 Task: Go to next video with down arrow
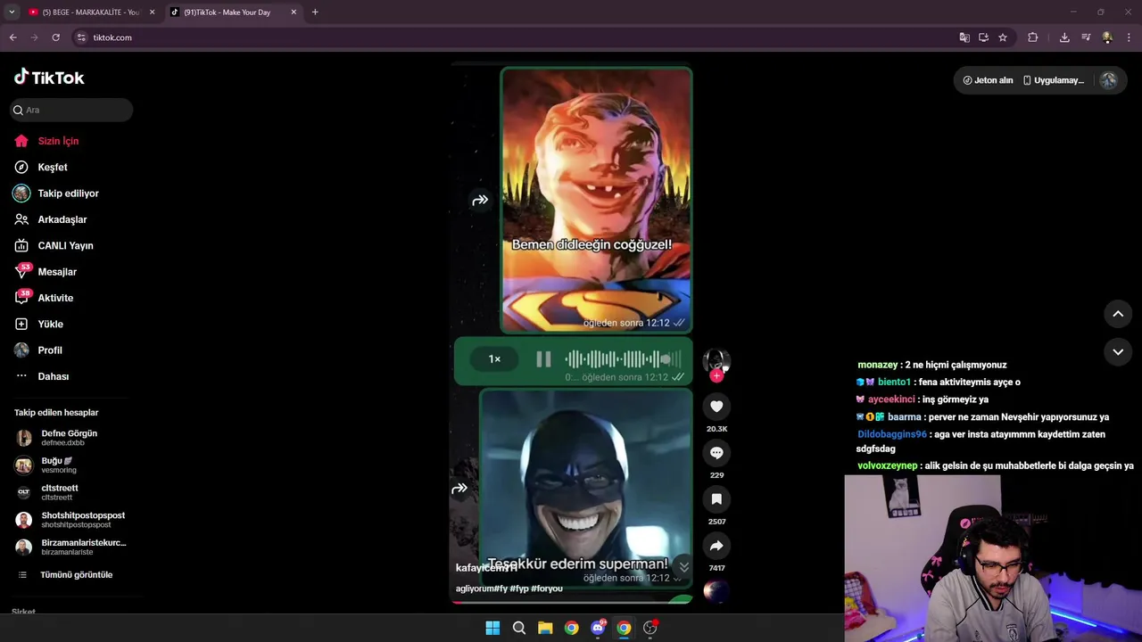click(1118, 352)
